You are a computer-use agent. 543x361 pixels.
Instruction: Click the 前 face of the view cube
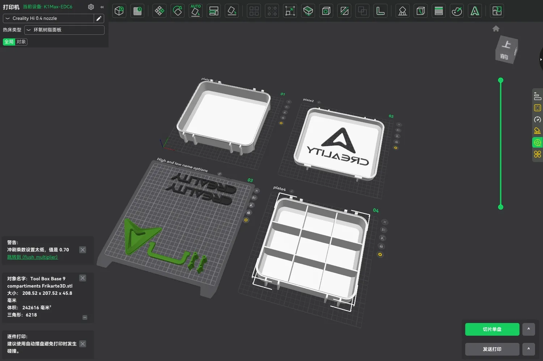click(504, 57)
